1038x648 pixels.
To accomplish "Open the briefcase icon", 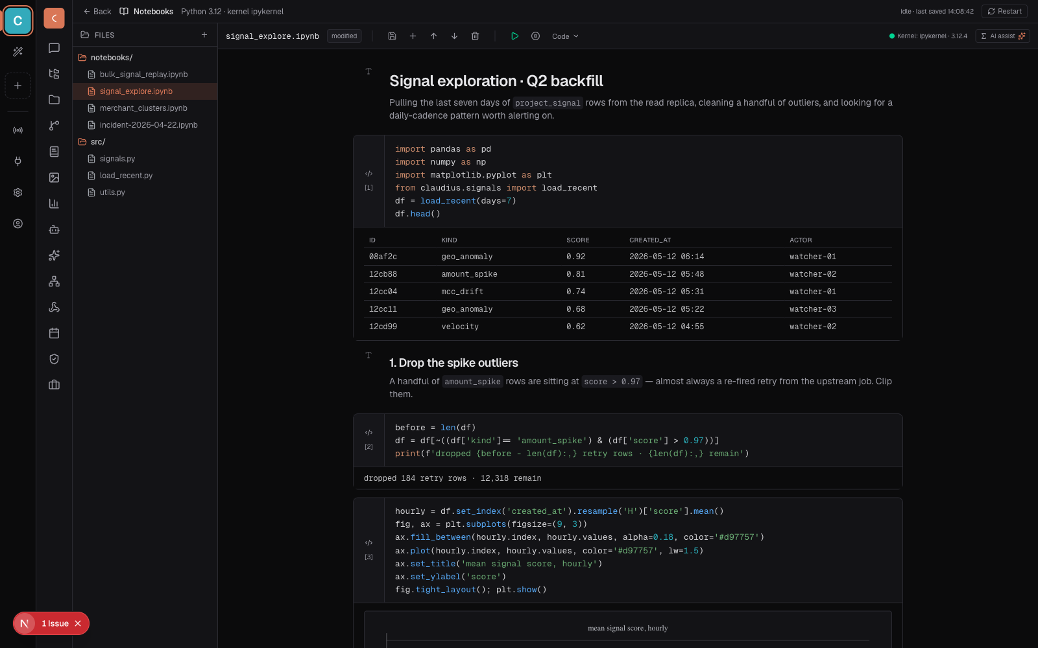I will click(x=54, y=385).
